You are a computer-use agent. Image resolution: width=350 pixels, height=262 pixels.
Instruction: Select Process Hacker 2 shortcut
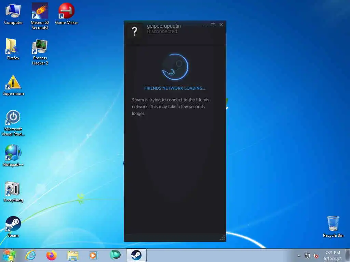(x=40, y=52)
